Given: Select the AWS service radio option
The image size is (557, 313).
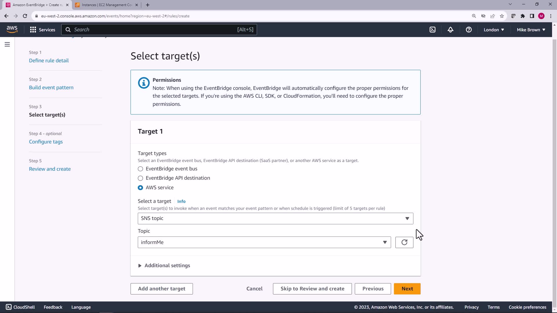Looking at the screenshot, I should (x=140, y=188).
